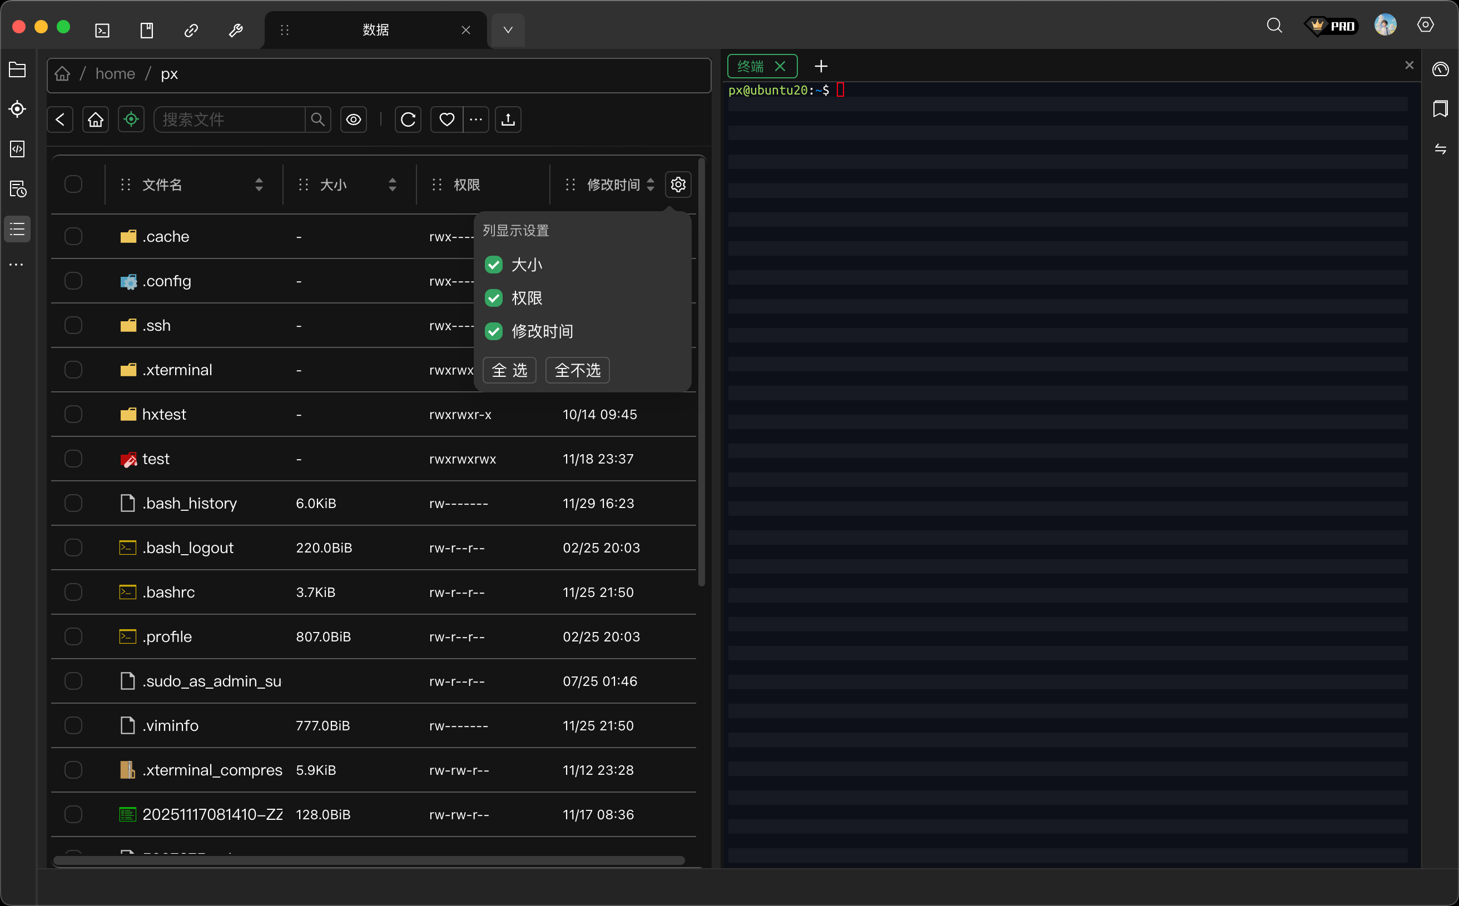Click home in the path breadcrumb
The height and width of the screenshot is (906, 1459).
(115, 74)
